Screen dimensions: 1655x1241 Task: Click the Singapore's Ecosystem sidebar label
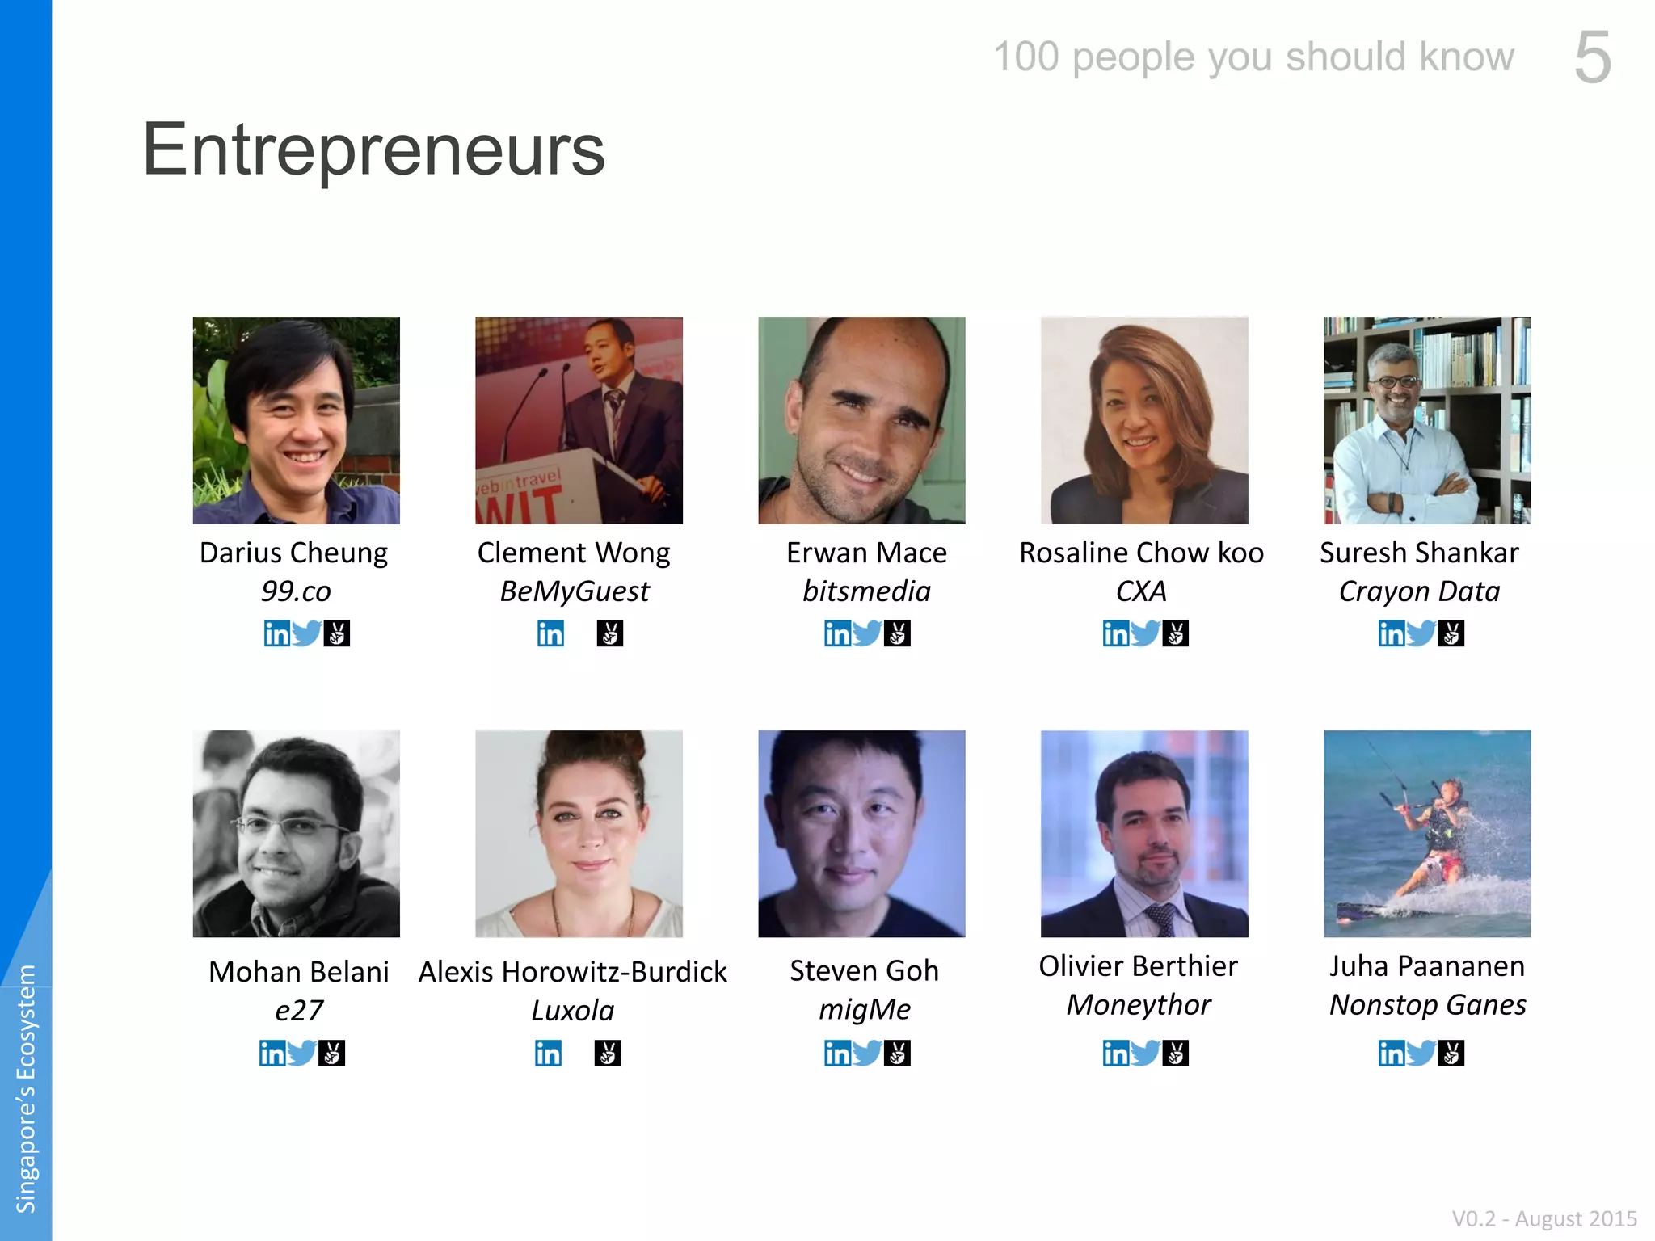pyautogui.click(x=26, y=1089)
